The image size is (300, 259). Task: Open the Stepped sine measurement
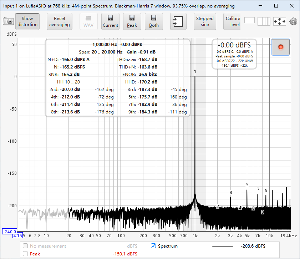[x=205, y=21]
